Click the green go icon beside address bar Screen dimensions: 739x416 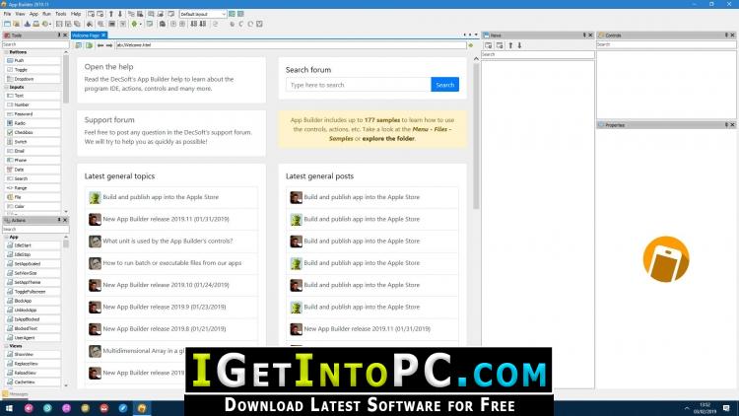point(470,45)
